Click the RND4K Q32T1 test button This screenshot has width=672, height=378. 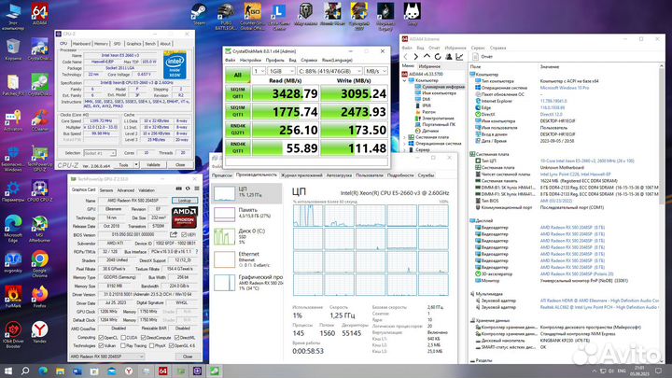(x=237, y=130)
